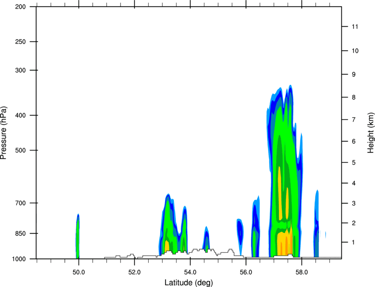Select the 500 pressure tick label
Screen dimensions: 375x287
point(20,150)
